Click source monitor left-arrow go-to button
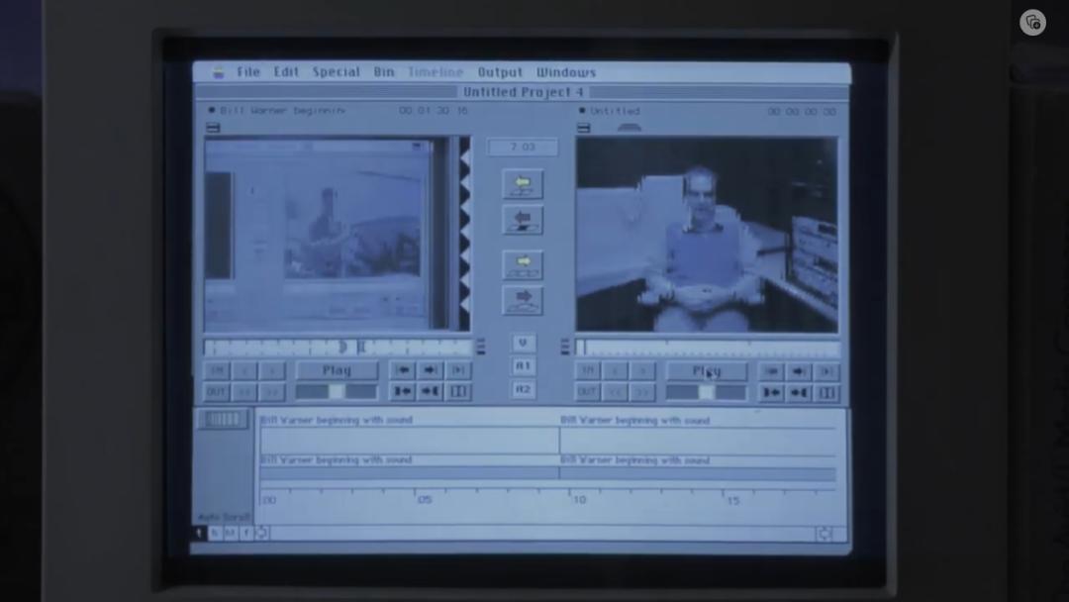Screen dimensions: 1069x602 pyautogui.click(x=402, y=370)
